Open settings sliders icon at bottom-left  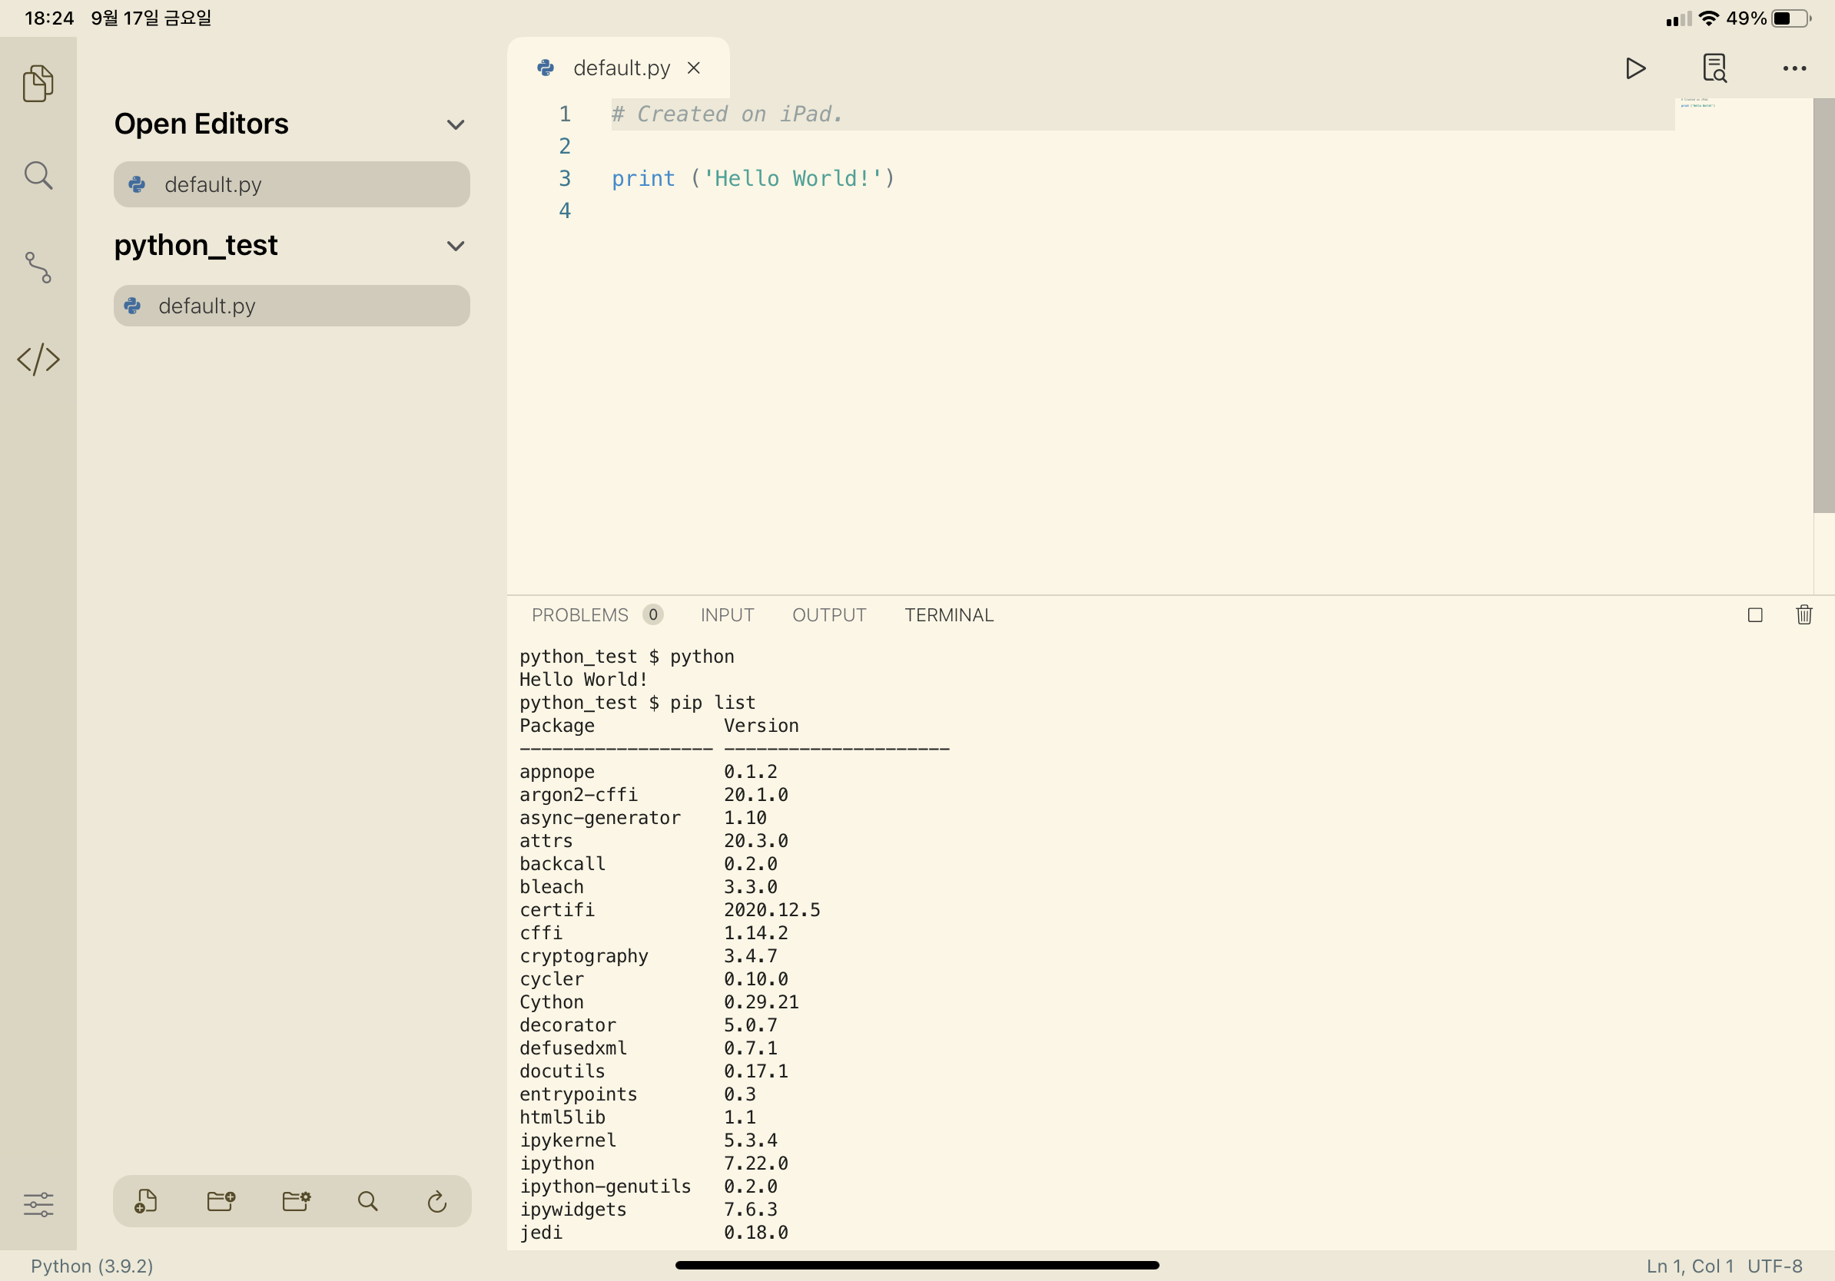[x=38, y=1203]
